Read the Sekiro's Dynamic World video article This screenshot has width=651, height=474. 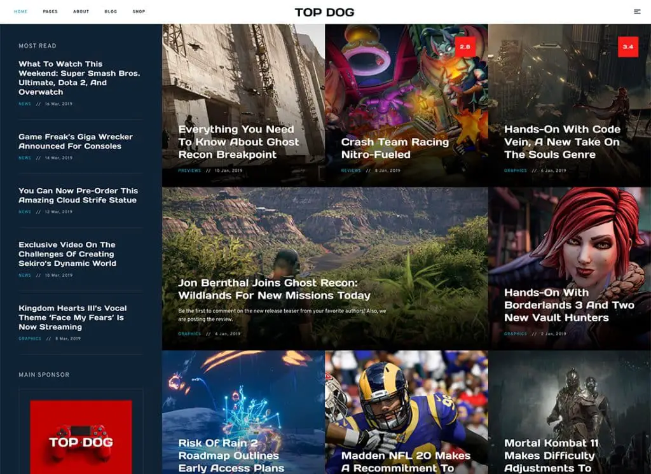[67, 254]
